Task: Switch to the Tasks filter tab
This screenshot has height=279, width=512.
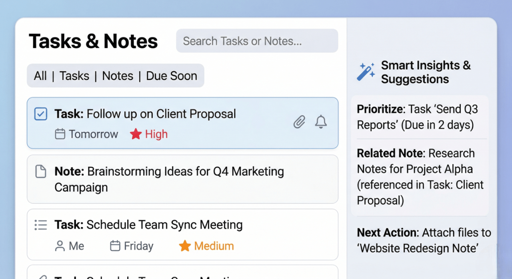Action: [74, 76]
